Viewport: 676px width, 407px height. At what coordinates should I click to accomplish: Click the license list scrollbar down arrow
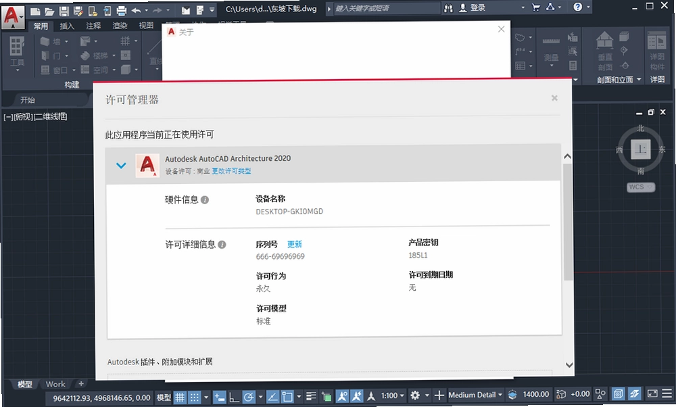tap(569, 365)
